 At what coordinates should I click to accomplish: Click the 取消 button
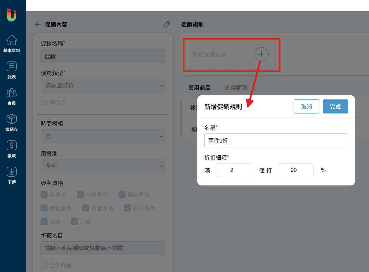click(307, 107)
